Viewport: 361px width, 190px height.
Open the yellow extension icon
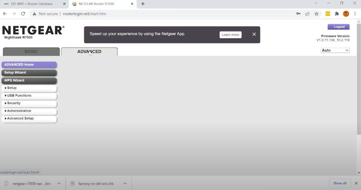tap(328, 14)
